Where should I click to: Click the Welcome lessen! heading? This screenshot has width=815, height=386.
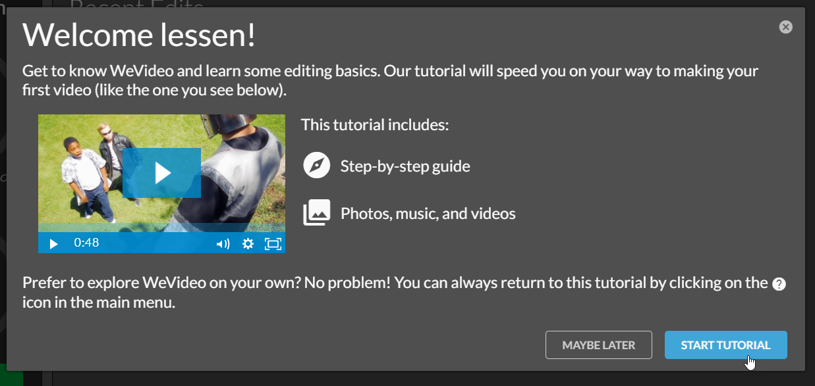click(x=139, y=35)
